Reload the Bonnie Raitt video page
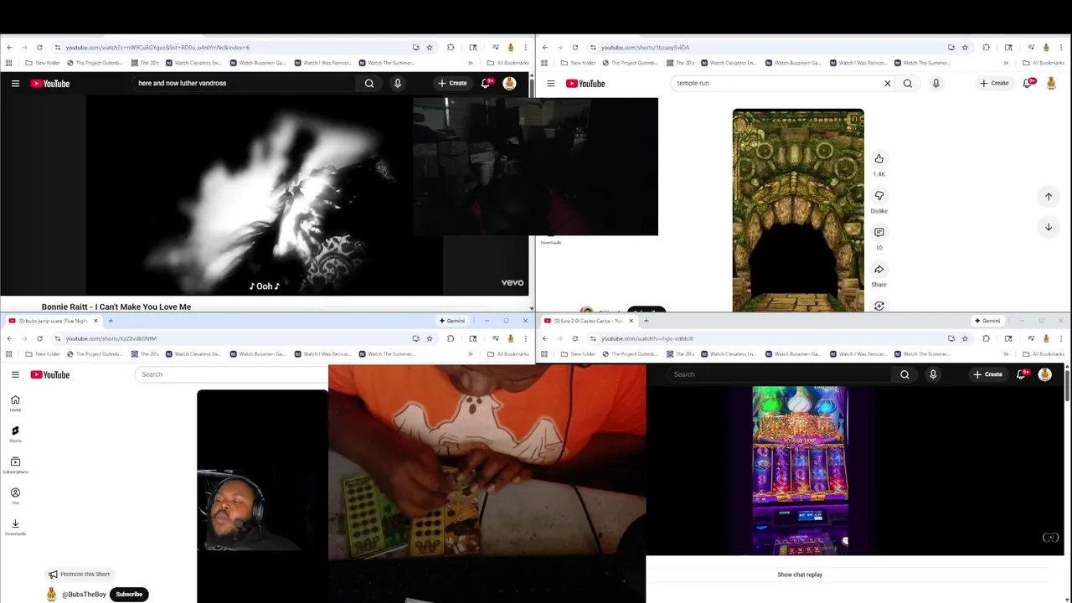 coord(39,47)
